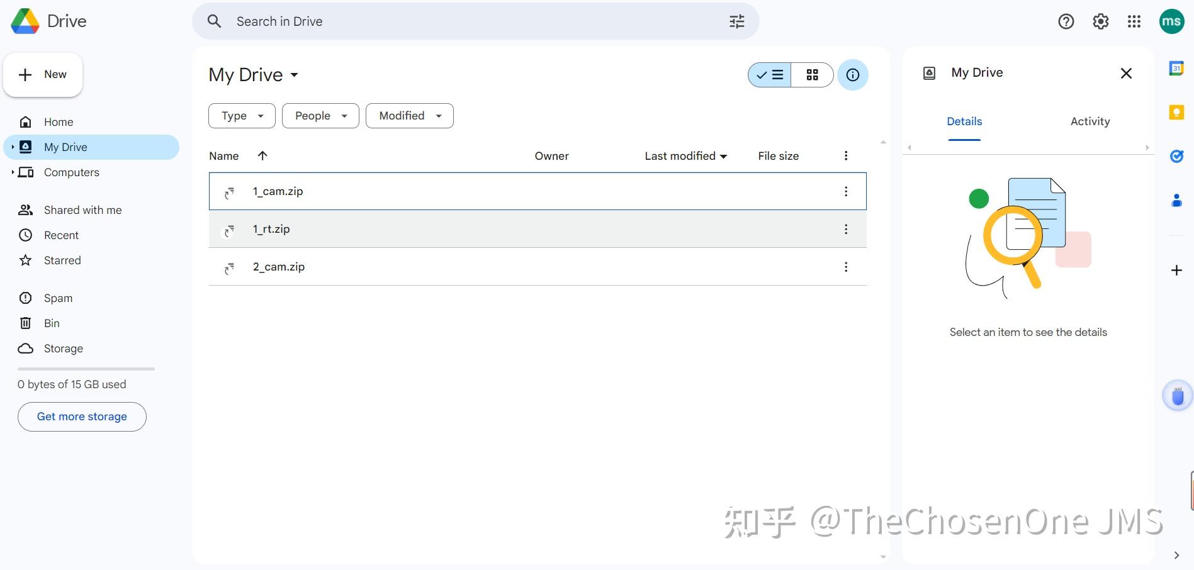Open the Type filter dropdown

tap(241, 116)
